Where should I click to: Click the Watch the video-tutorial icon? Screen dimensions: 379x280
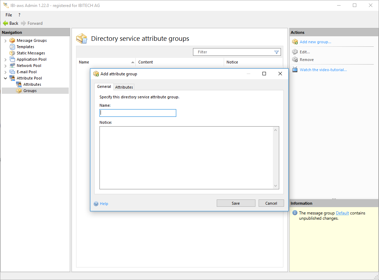click(x=295, y=70)
